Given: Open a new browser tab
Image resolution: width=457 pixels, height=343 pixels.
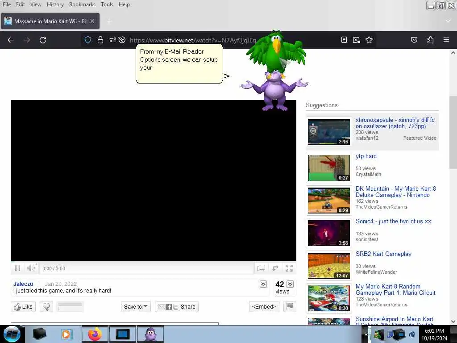Looking at the screenshot, I should (x=109, y=21).
